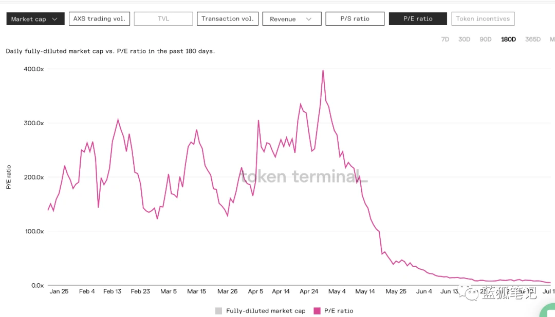
Task: Click the gray Fully-diluted market cap legend swatch
Action: point(219,311)
